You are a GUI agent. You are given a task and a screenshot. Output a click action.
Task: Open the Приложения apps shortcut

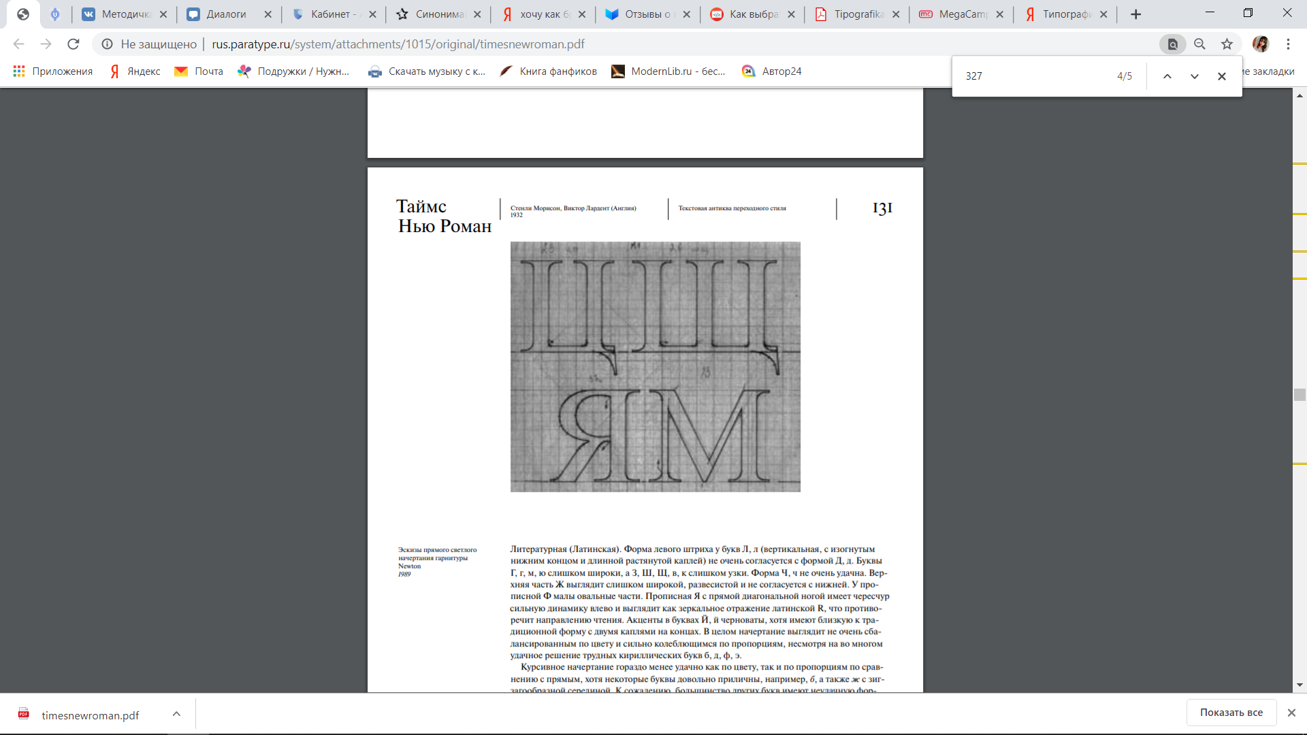(53, 71)
